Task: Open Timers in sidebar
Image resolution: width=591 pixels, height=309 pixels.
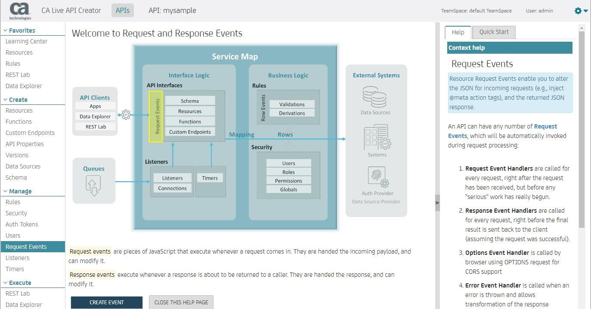Action: tap(15, 269)
